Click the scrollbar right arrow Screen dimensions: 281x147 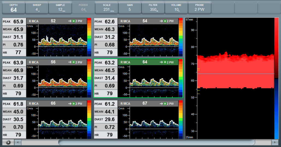coord(275,142)
